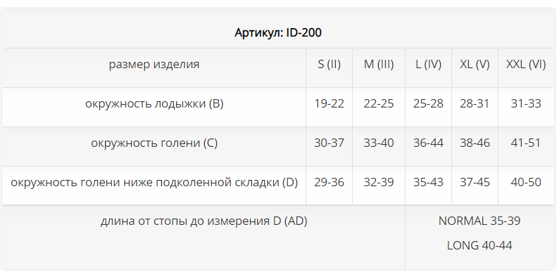Click the LONG 40-44 length text
The image size is (559, 279).
[x=479, y=245]
